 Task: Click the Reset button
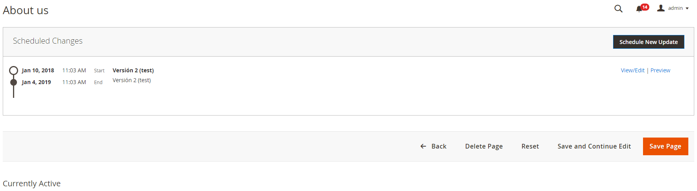(530, 146)
